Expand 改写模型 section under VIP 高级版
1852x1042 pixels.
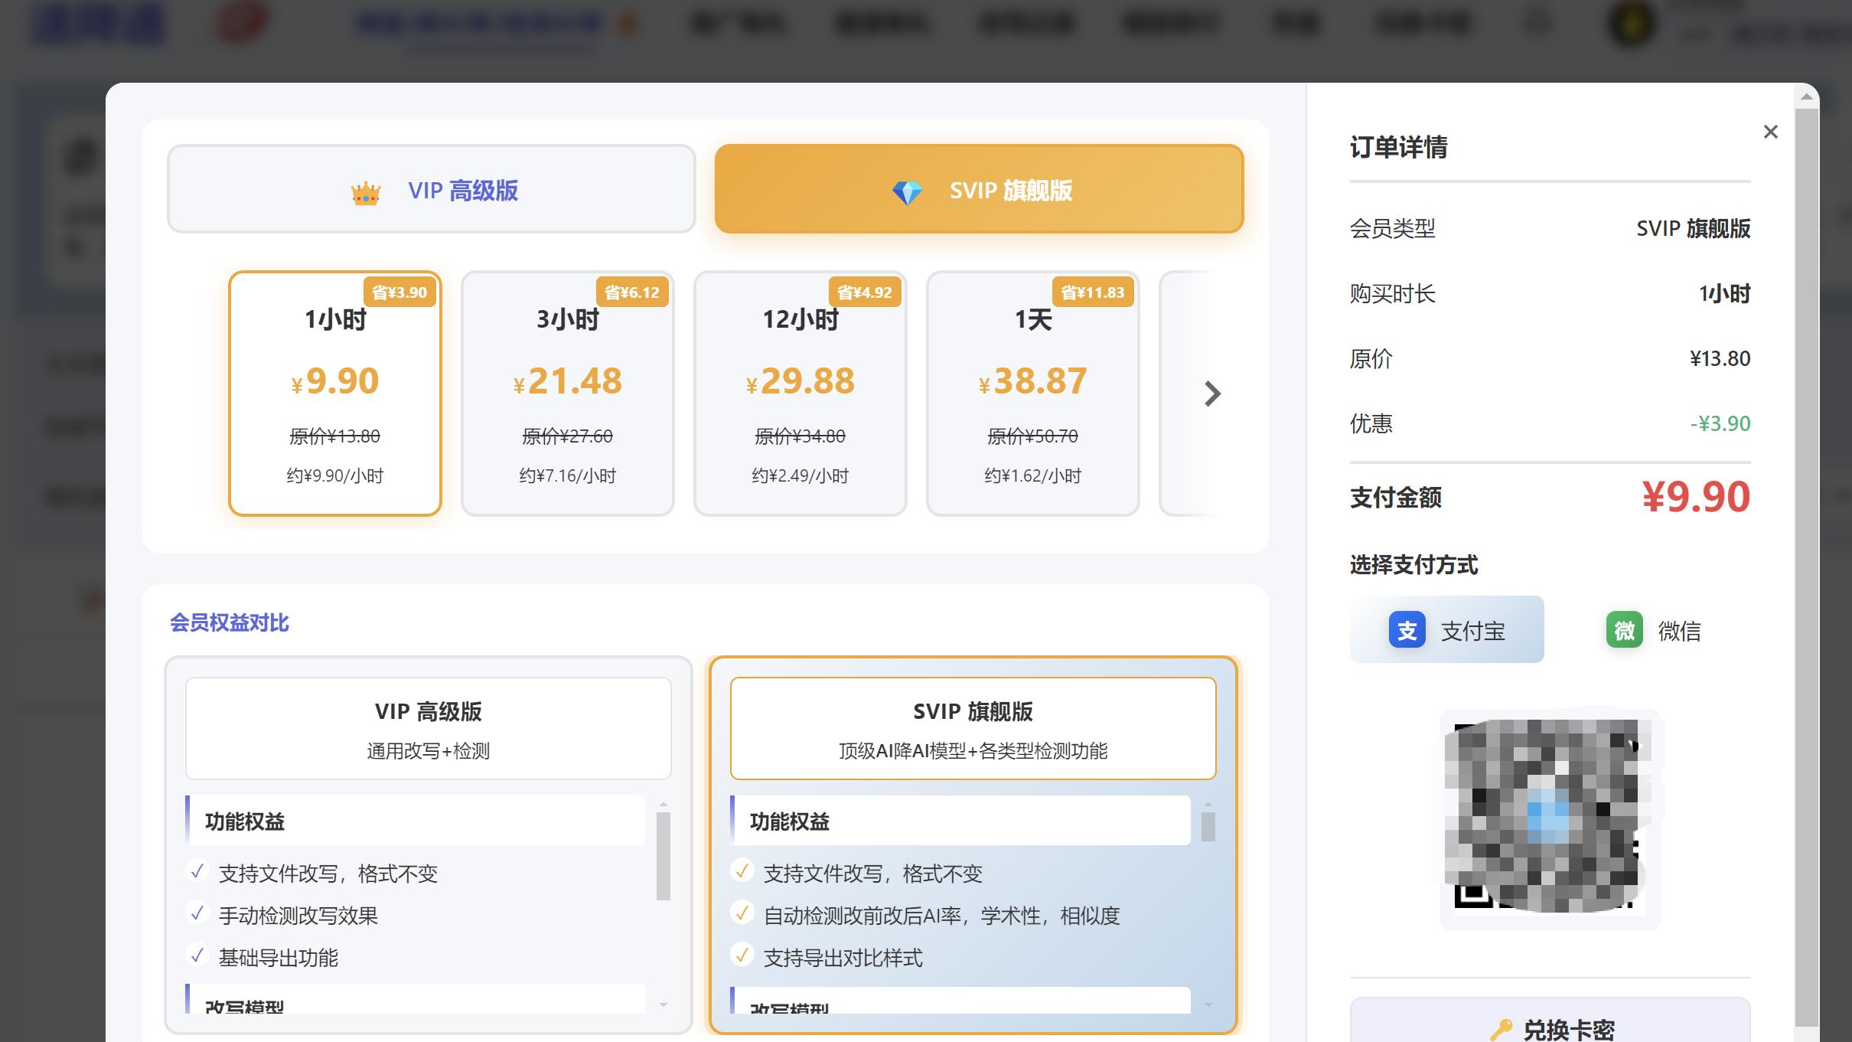coord(413,1008)
